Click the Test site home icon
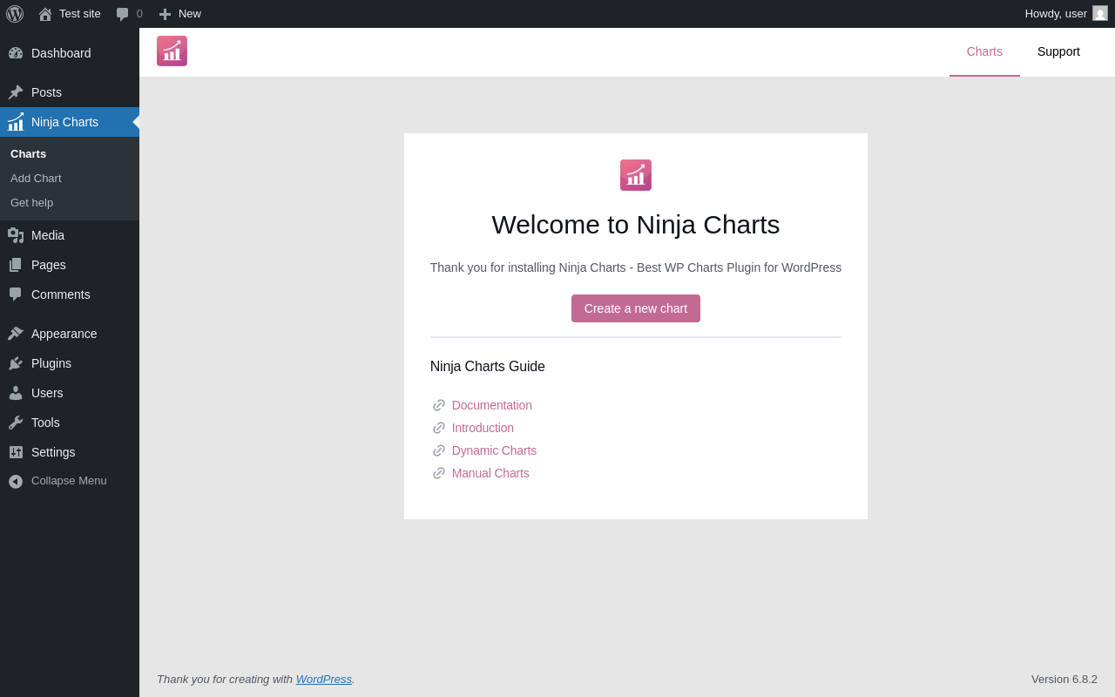 (x=45, y=14)
